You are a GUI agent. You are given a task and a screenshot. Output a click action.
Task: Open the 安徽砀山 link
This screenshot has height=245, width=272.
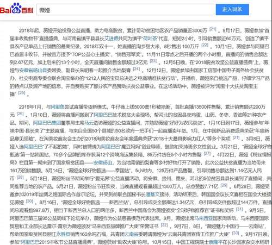103,162
